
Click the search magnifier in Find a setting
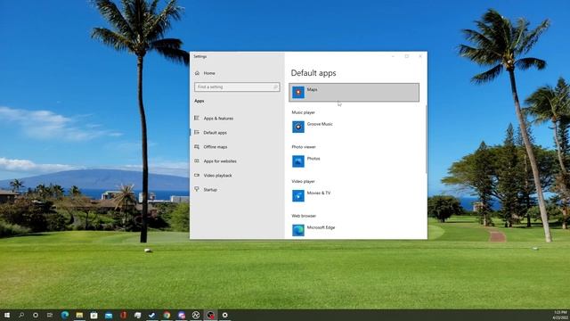pos(275,87)
